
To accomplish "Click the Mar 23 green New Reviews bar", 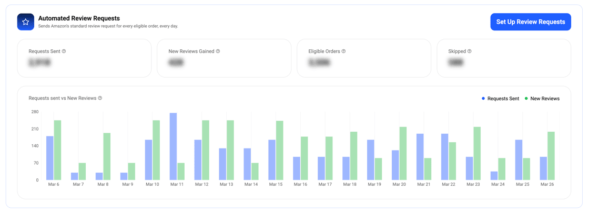I will [x=477, y=153].
